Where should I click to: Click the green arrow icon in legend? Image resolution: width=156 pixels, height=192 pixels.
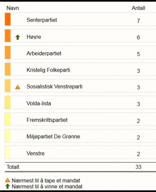[x=8, y=186]
